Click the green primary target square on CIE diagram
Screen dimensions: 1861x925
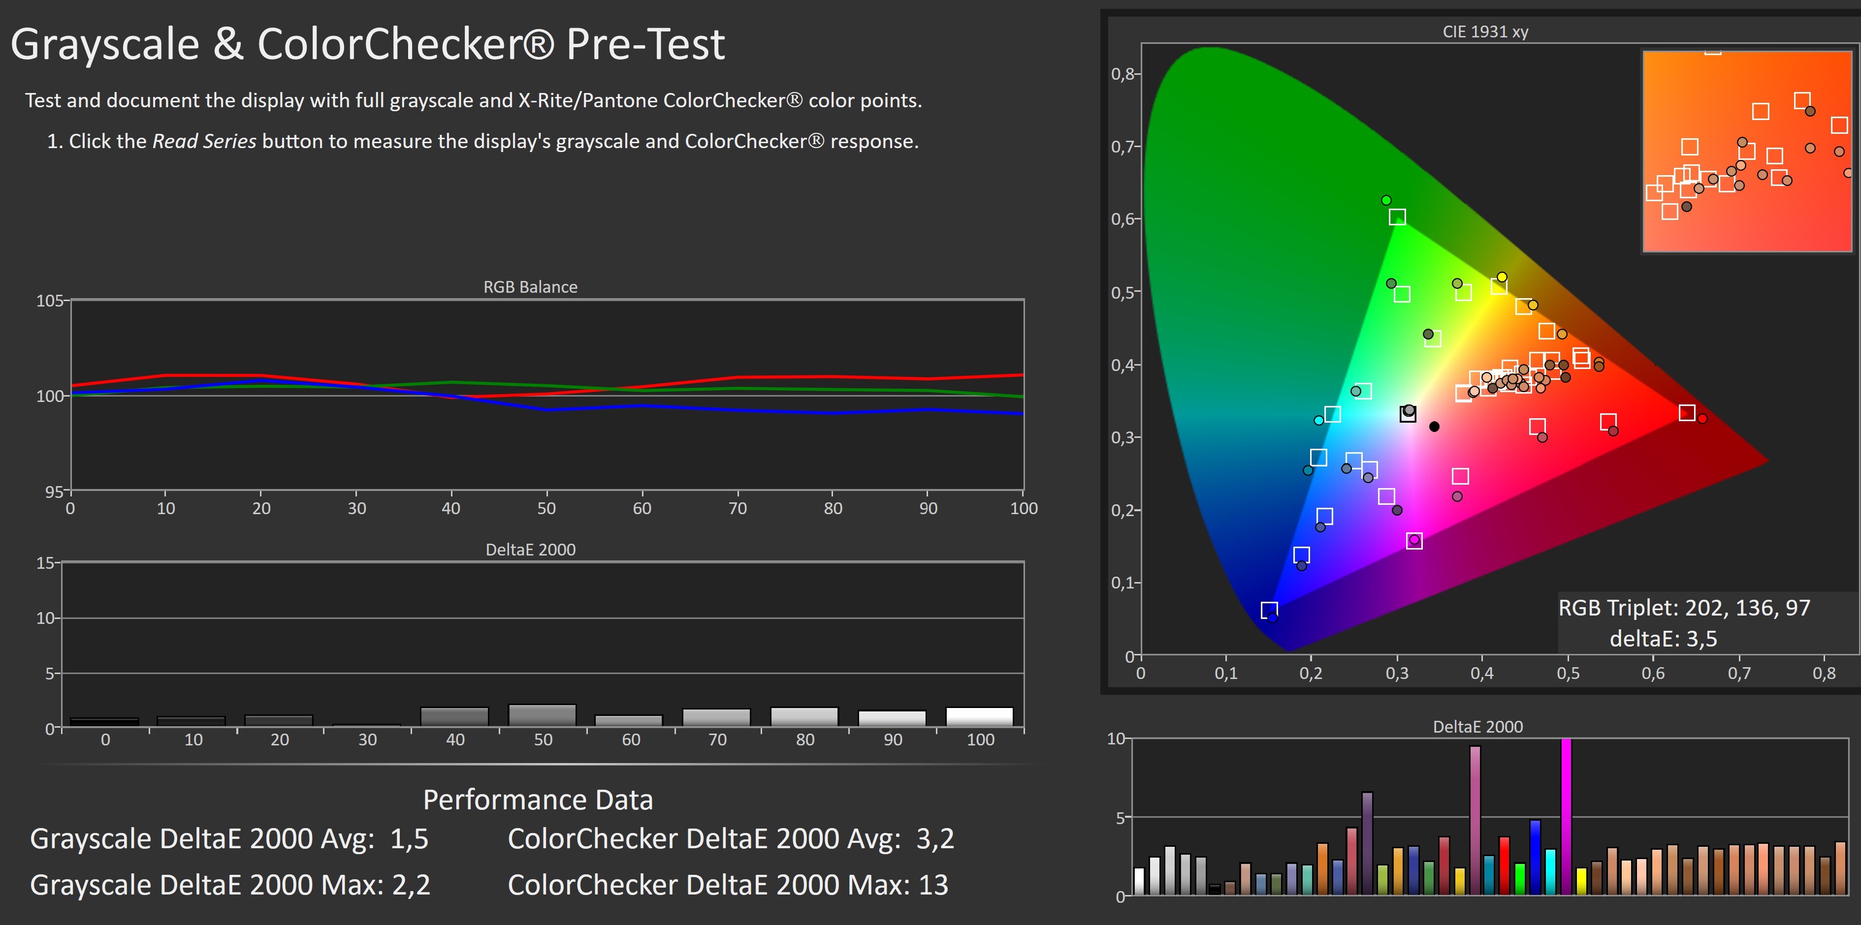[x=1397, y=217]
